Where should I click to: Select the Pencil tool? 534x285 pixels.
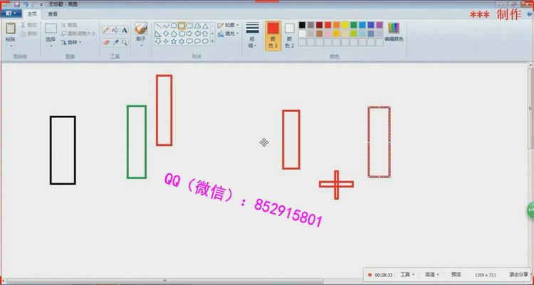(106, 30)
